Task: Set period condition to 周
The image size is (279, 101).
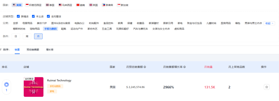Action: click(x=27, y=36)
